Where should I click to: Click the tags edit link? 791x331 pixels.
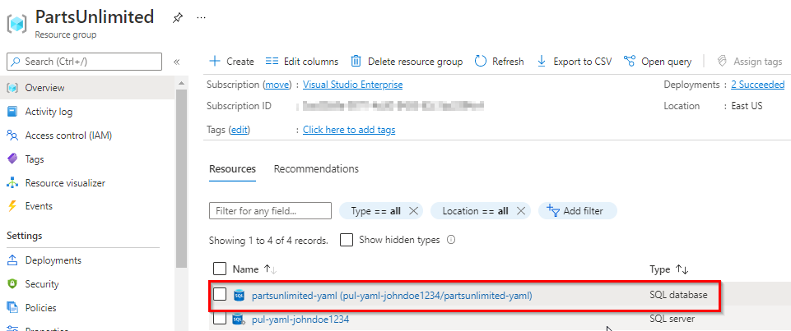(240, 131)
